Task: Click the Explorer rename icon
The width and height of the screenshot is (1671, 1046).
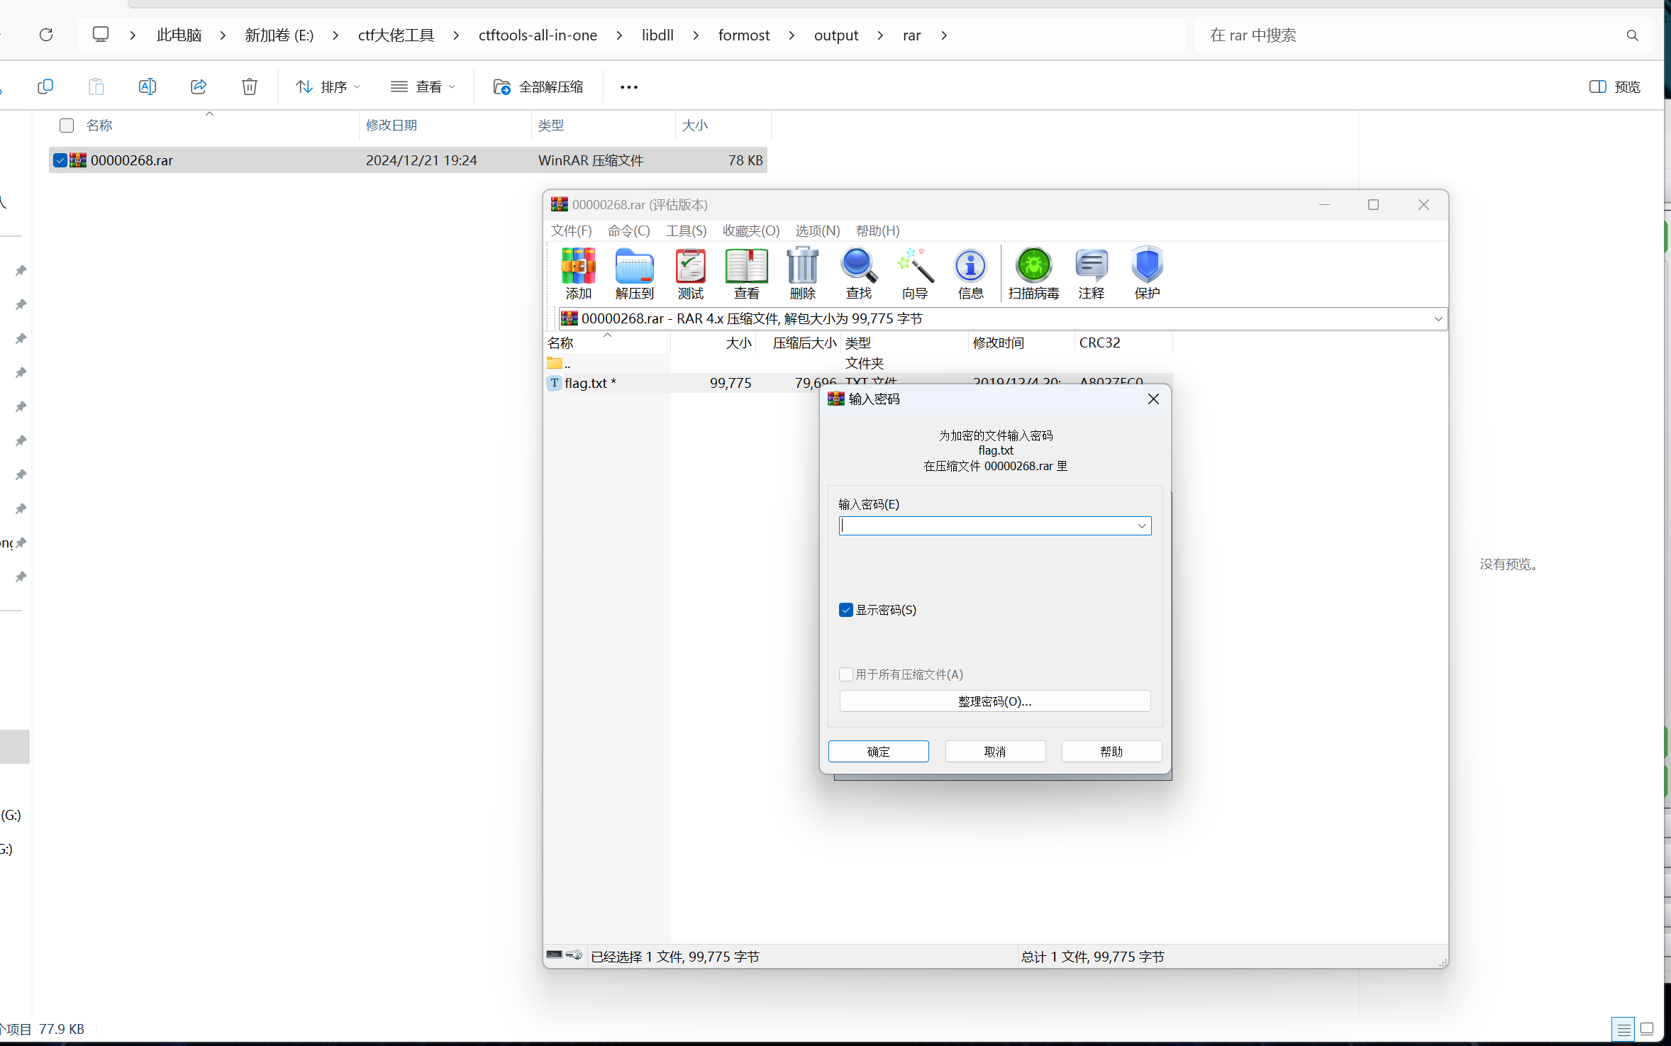Action: pyautogui.click(x=148, y=87)
